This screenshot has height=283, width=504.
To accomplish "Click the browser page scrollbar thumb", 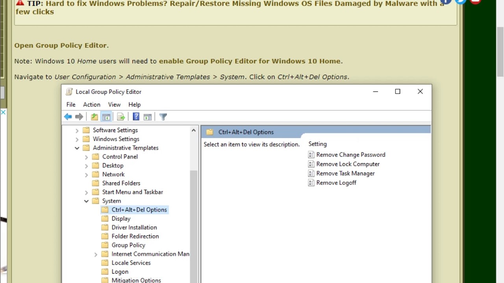I will (500, 51).
